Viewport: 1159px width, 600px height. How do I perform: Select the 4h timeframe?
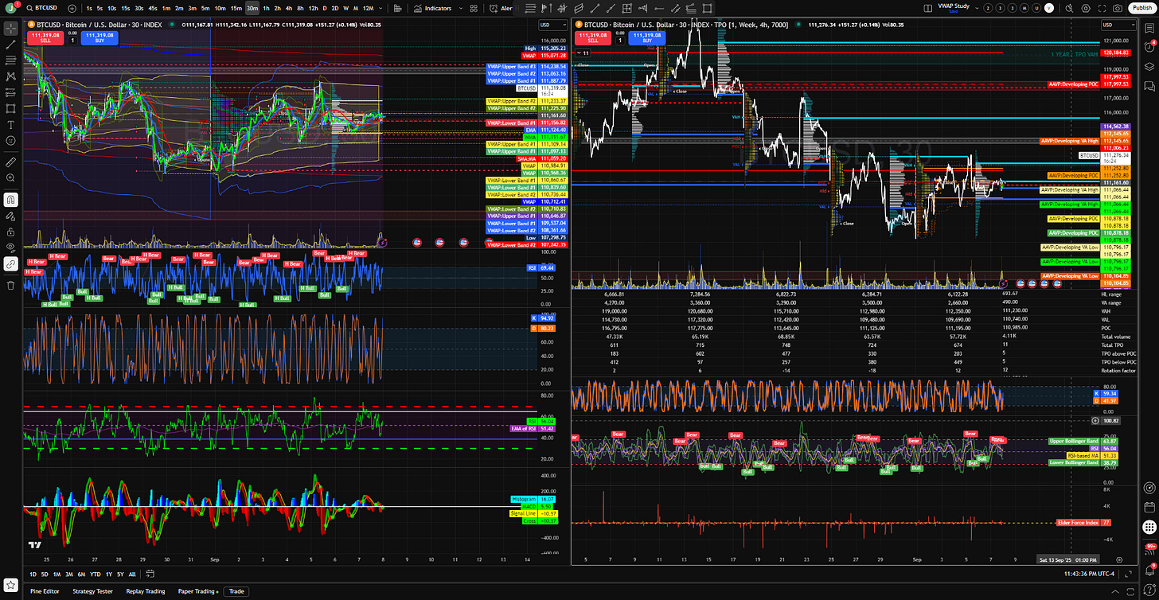[289, 8]
